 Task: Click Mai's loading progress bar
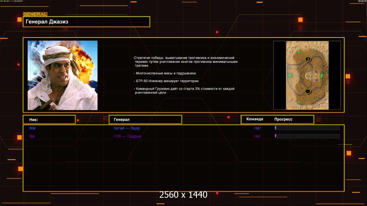307,128
